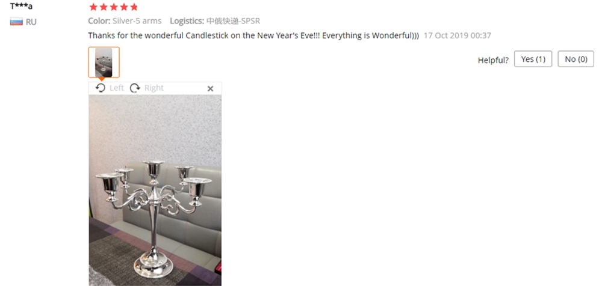Select the small candlestick review thumbnail
The width and height of the screenshot is (602, 286).
click(104, 62)
